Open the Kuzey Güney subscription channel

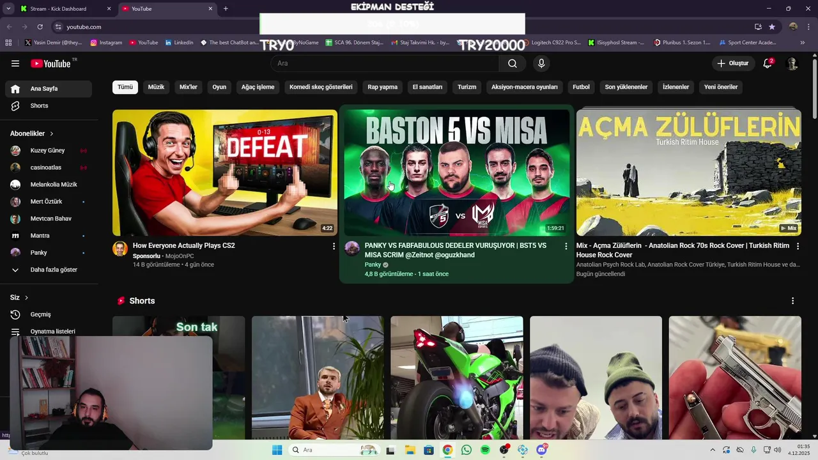49,150
